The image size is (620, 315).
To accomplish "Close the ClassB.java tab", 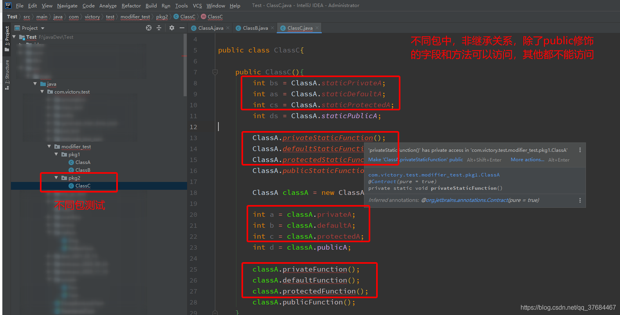I will point(272,28).
